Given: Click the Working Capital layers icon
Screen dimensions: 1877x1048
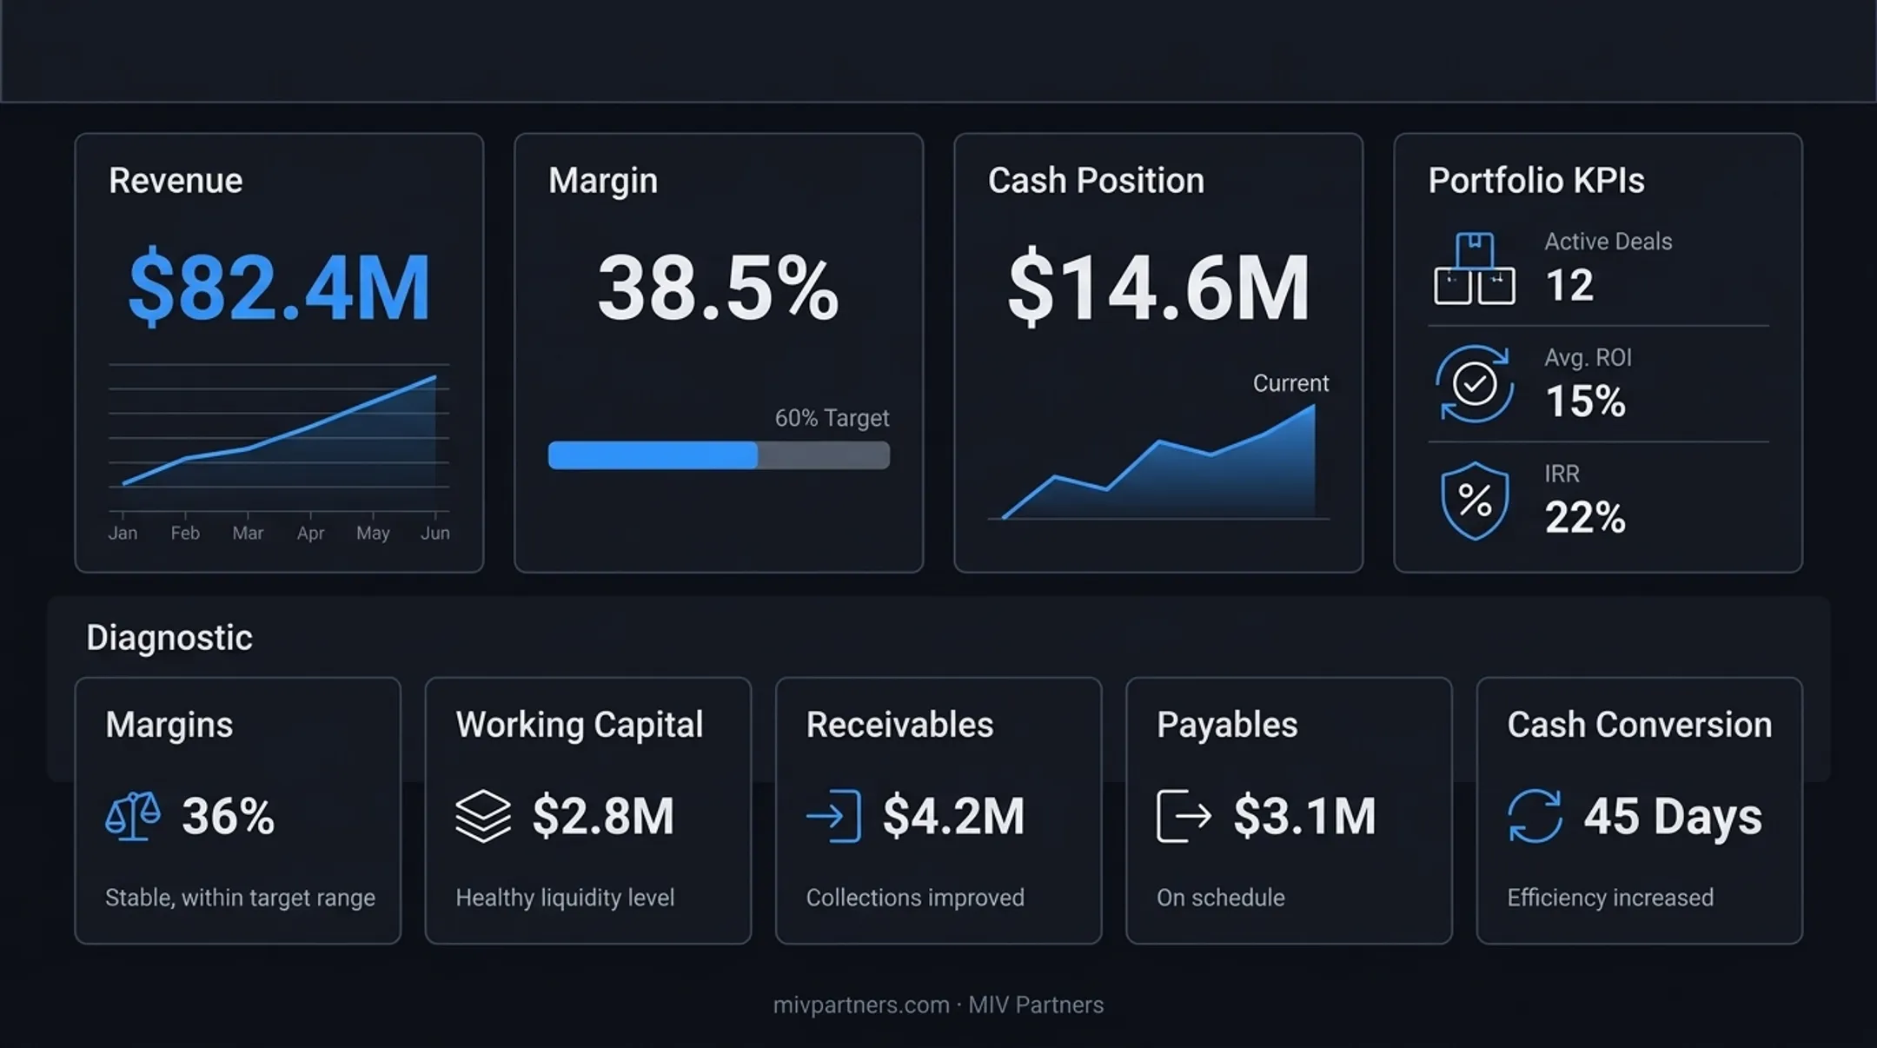Looking at the screenshot, I should (483, 816).
